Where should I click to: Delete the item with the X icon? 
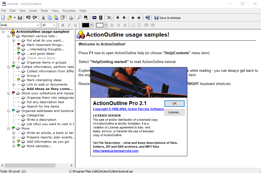pos(109,18)
